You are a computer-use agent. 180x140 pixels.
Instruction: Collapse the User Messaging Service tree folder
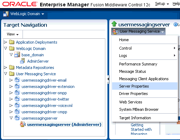coord(5,74)
